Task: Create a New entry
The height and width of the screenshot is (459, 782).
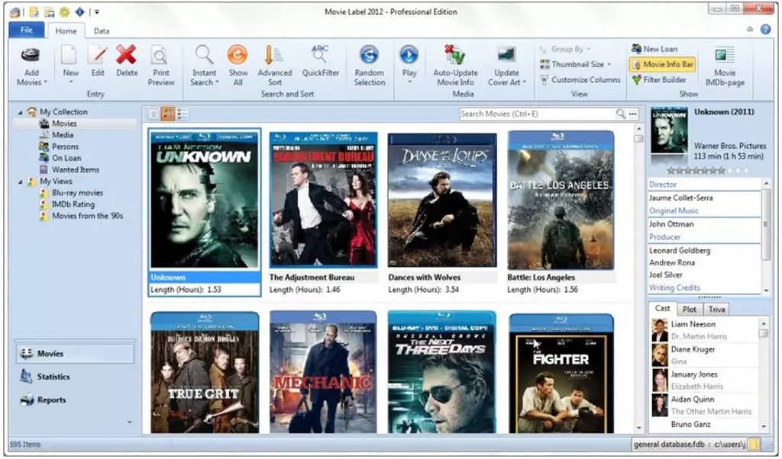Action: 70,65
